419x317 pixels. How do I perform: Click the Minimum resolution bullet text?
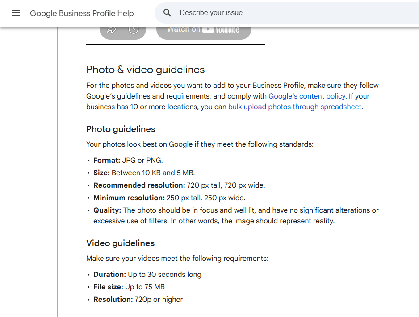coord(169,198)
